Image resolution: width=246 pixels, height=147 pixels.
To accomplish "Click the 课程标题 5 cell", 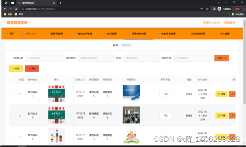I will click(x=94, y=94).
